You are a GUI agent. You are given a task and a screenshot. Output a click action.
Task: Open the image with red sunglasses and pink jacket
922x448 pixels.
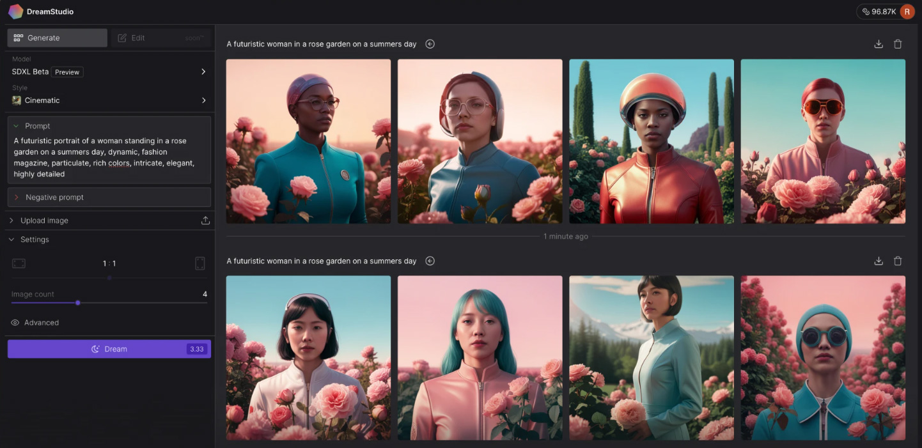[x=823, y=141]
